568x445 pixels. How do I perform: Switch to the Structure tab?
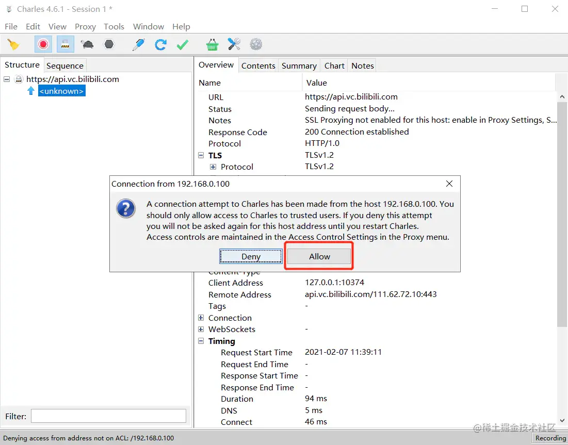tap(22, 65)
